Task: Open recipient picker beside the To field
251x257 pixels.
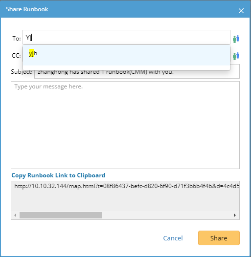Action: tap(236, 39)
